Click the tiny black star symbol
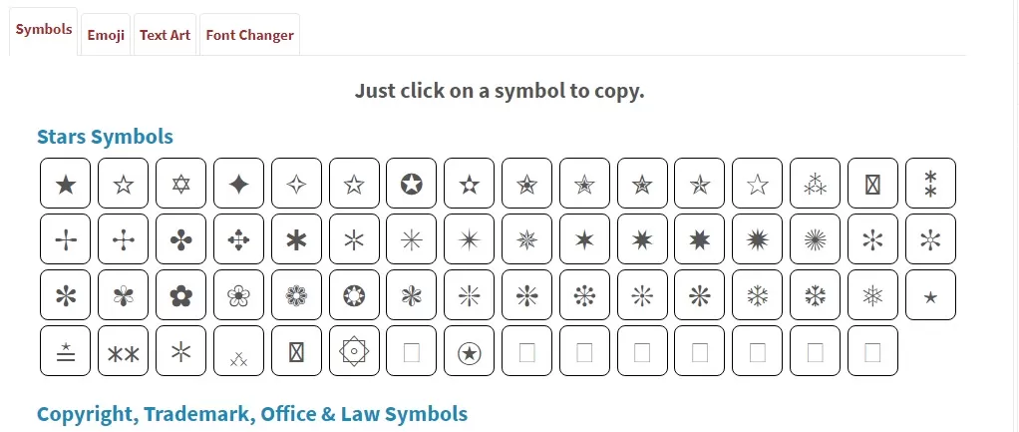This screenshot has width=1019, height=432. (931, 295)
